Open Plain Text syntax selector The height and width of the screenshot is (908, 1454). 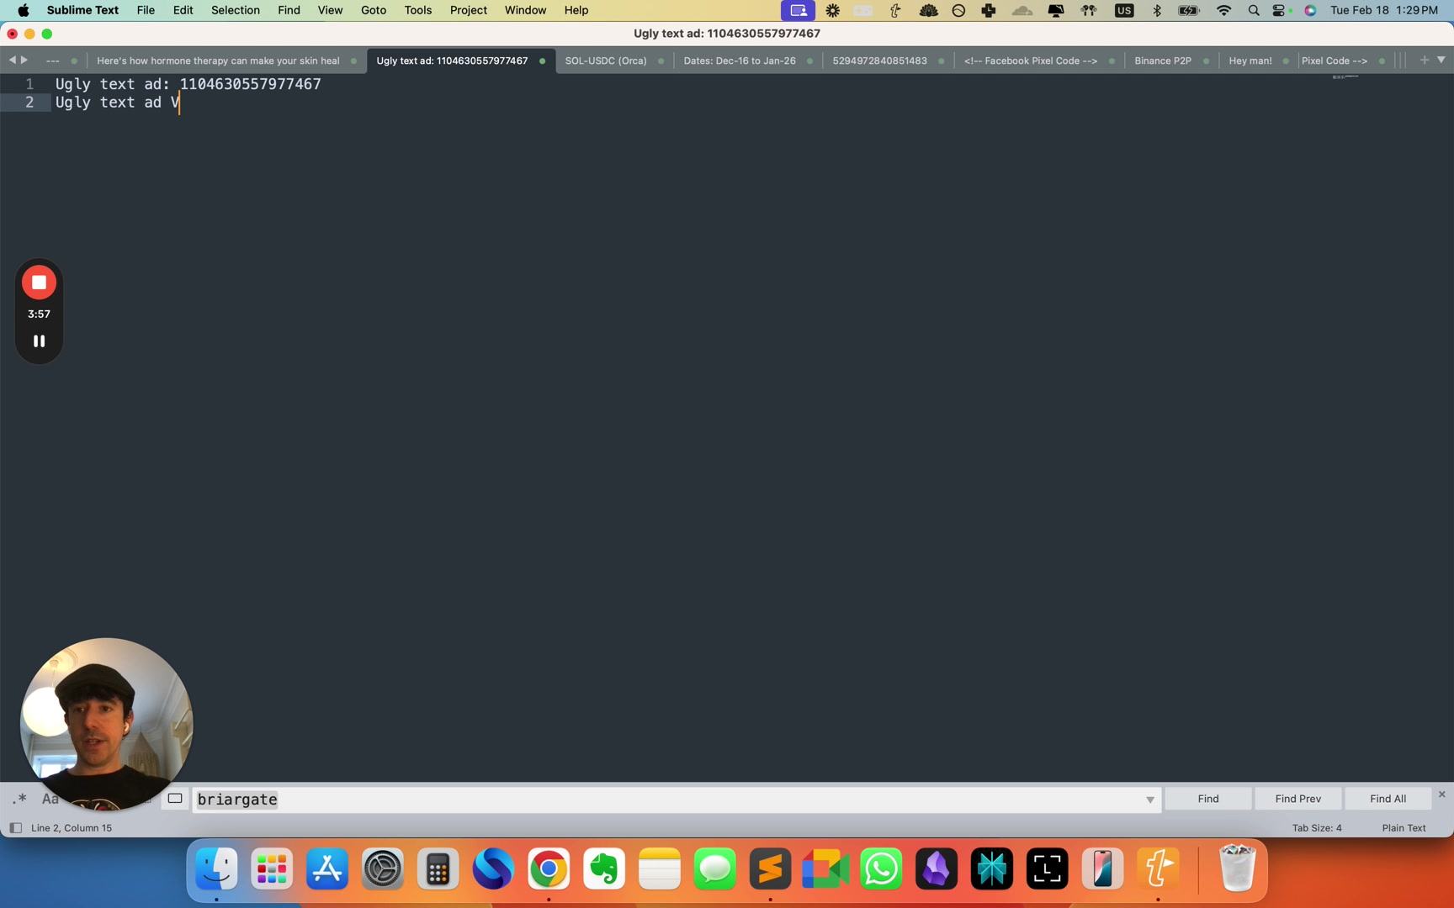click(x=1404, y=828)
